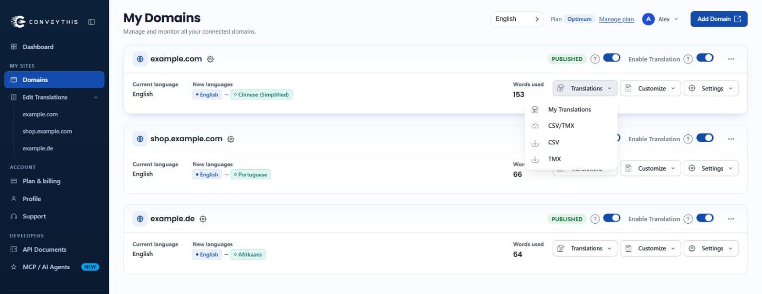Choose CSV/TMX upload option

point(571,126)
